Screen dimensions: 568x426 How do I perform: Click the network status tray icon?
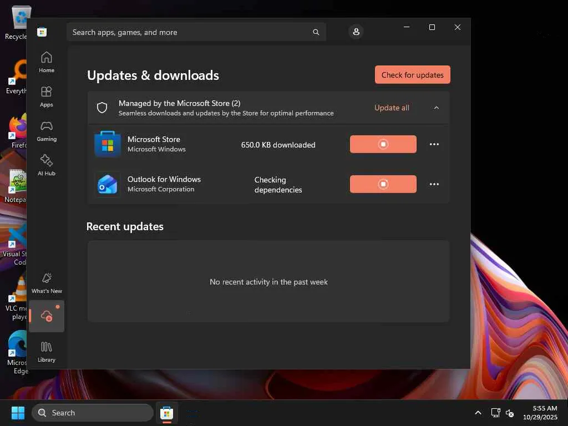pos(495,413)
